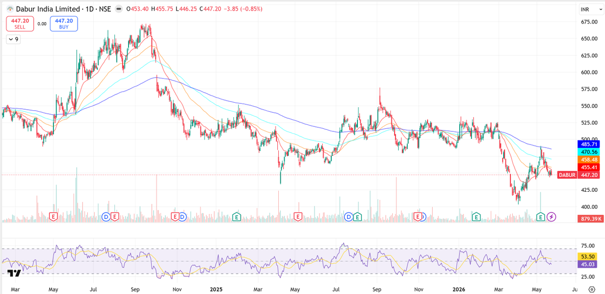This screenshot has width=605, height=294.
Task: Open chart settings via the gear icon
Action: click(592, 289)
